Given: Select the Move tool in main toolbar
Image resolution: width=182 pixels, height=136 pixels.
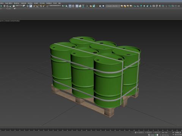Looking at the screenshot, I should [4, 6].
